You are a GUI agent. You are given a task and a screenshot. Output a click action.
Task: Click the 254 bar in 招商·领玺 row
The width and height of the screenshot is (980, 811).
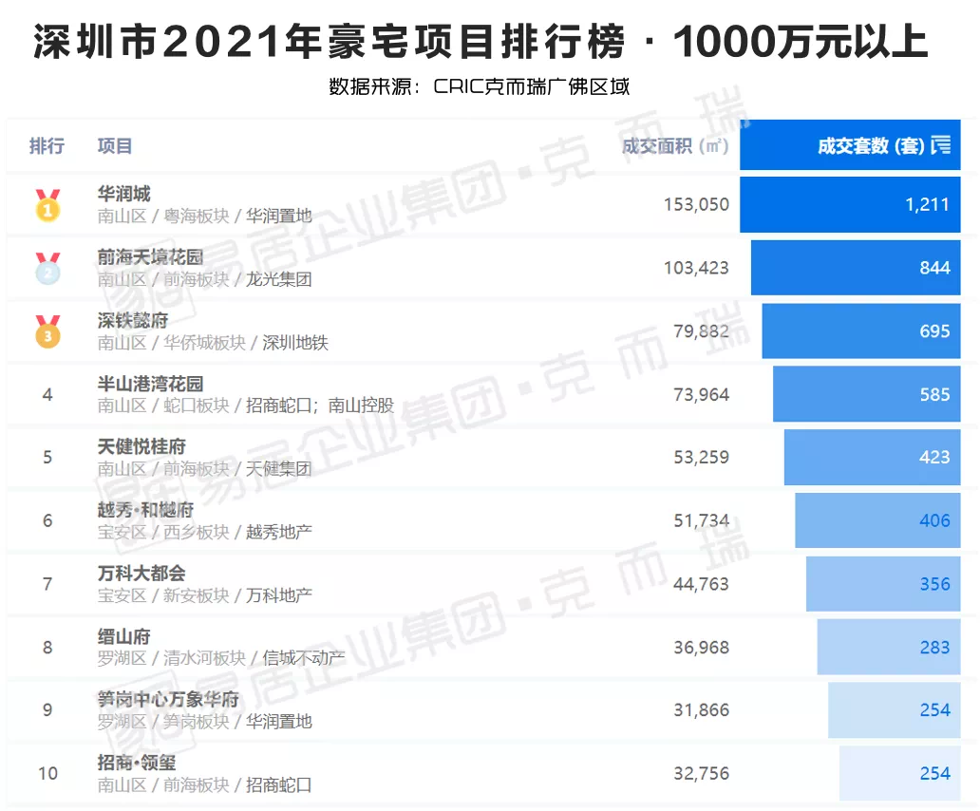900,774
